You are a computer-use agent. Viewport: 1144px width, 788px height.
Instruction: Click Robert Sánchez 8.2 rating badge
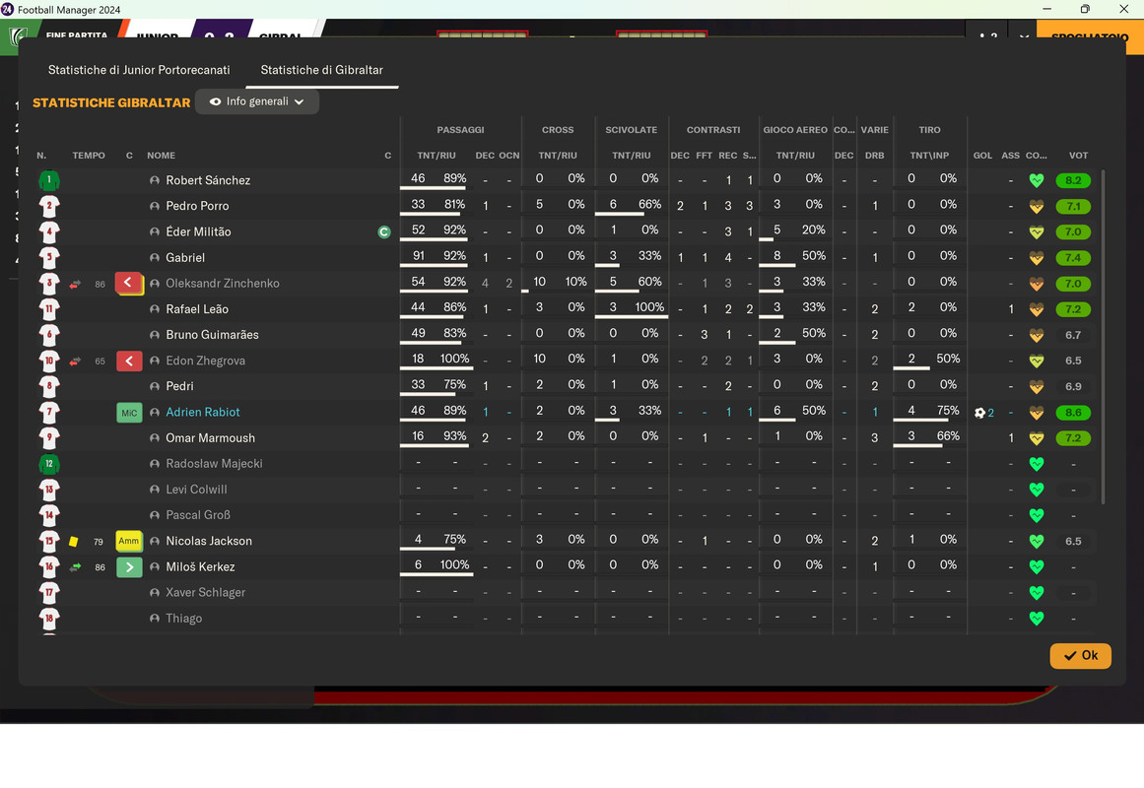[1073, 180]
